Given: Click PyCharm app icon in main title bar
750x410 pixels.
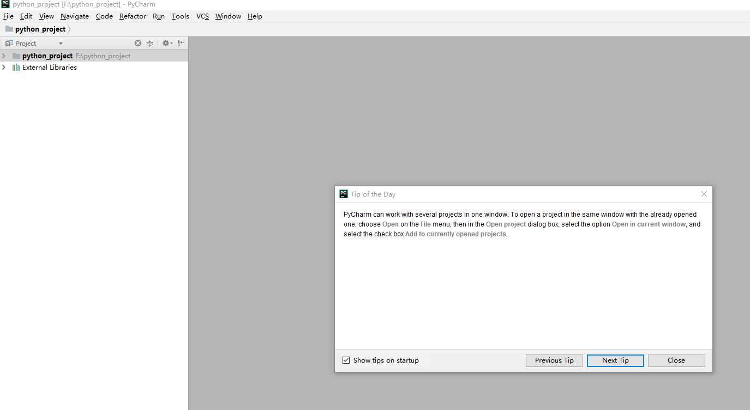Looking at the screenshot, I should (x=5, y=4).
